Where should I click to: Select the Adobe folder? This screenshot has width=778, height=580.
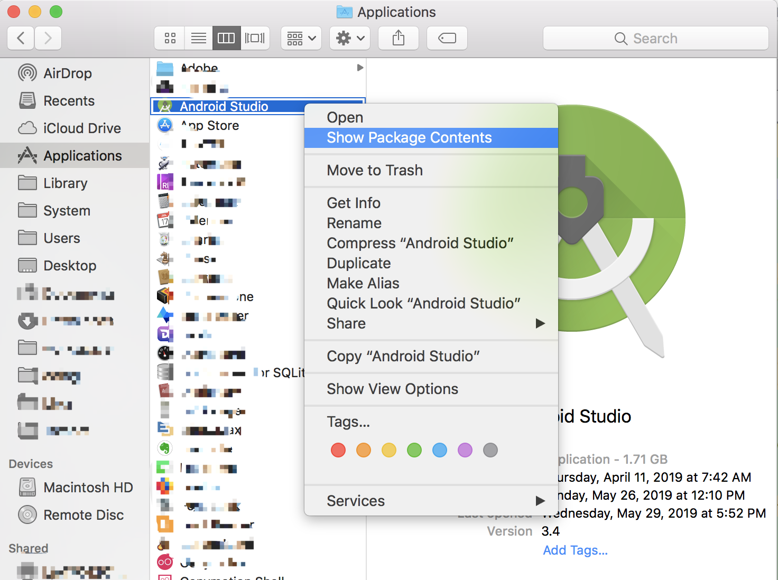pyautogui.click(x=258, y=68)
